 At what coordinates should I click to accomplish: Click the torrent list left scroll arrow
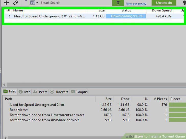click(x=4, y=85)
